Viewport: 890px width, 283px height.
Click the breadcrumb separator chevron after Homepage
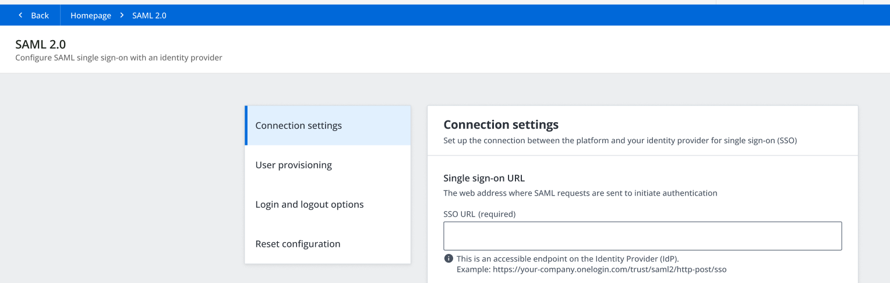122,15
